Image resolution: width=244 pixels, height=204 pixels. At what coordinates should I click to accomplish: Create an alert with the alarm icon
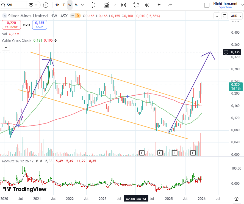136,5
